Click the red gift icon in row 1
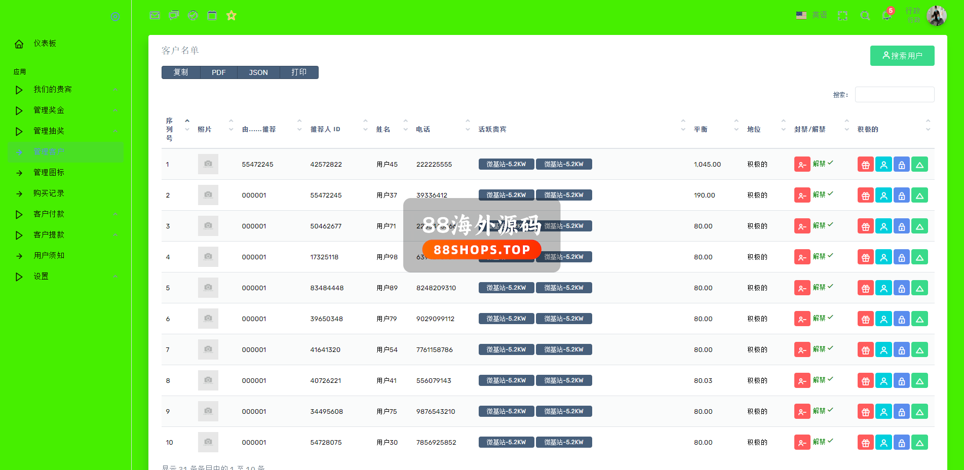Screen dimensions: 964x470 click(x=865, y=165)
